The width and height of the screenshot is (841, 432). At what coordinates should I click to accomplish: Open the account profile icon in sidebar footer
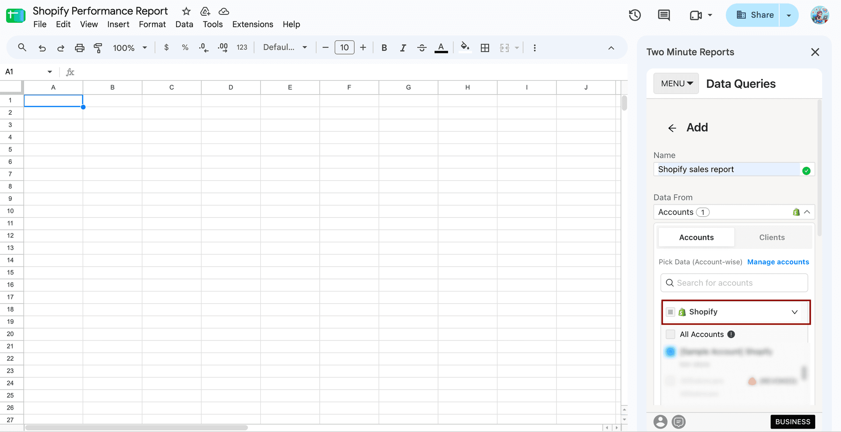661,422
